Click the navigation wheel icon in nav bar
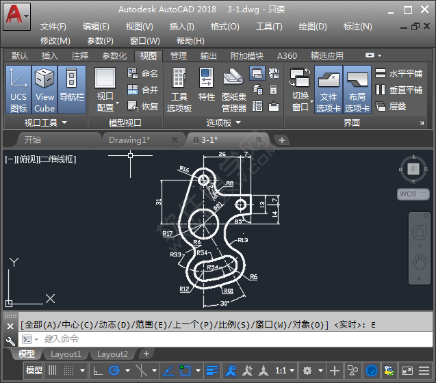 [x=420, y=233]
